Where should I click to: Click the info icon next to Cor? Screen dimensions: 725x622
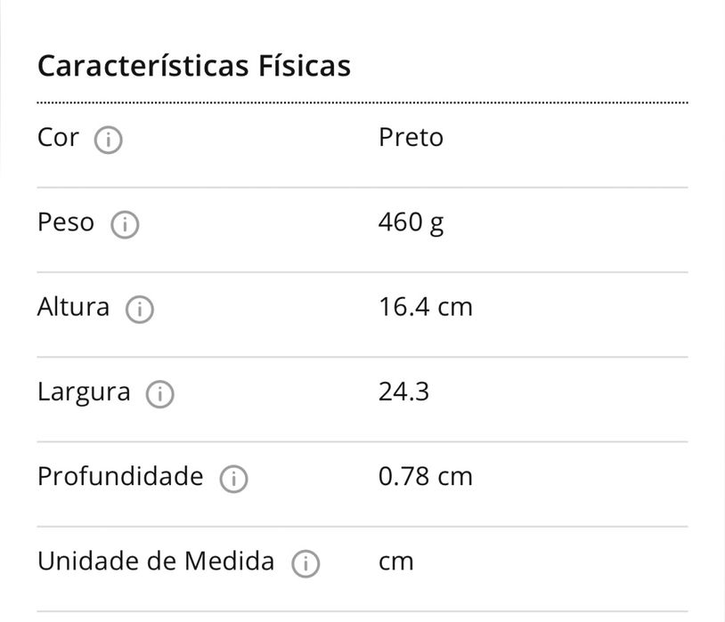tap(109, 141)
